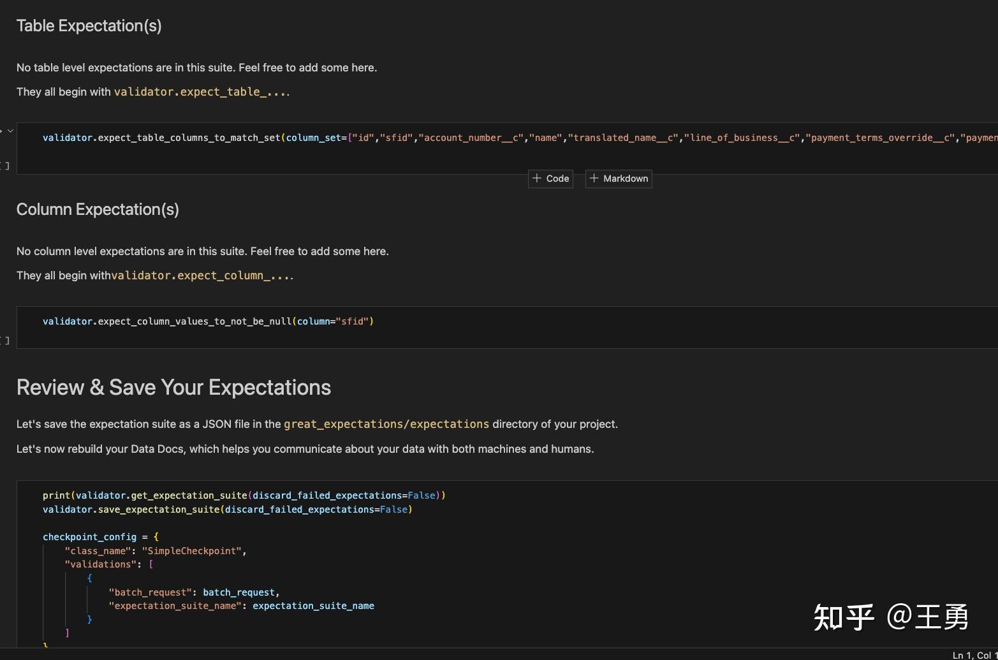Click the checkpoint_config variable name
998x660 pixels.
click(x=89, y=537)
